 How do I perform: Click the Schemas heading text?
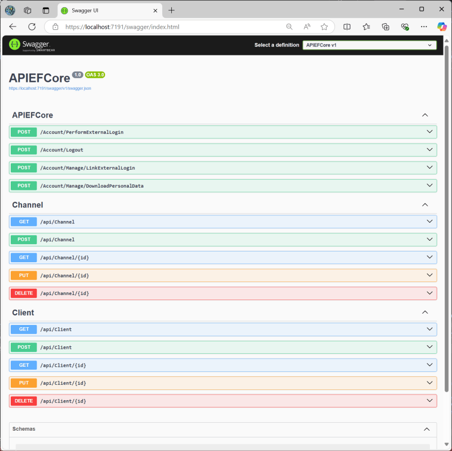(x=24, y=429)
